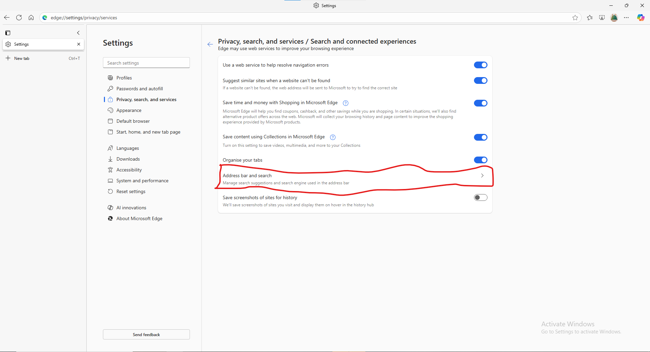
Task: Collapse the vertical tabs pane
Action: (78, 33)
